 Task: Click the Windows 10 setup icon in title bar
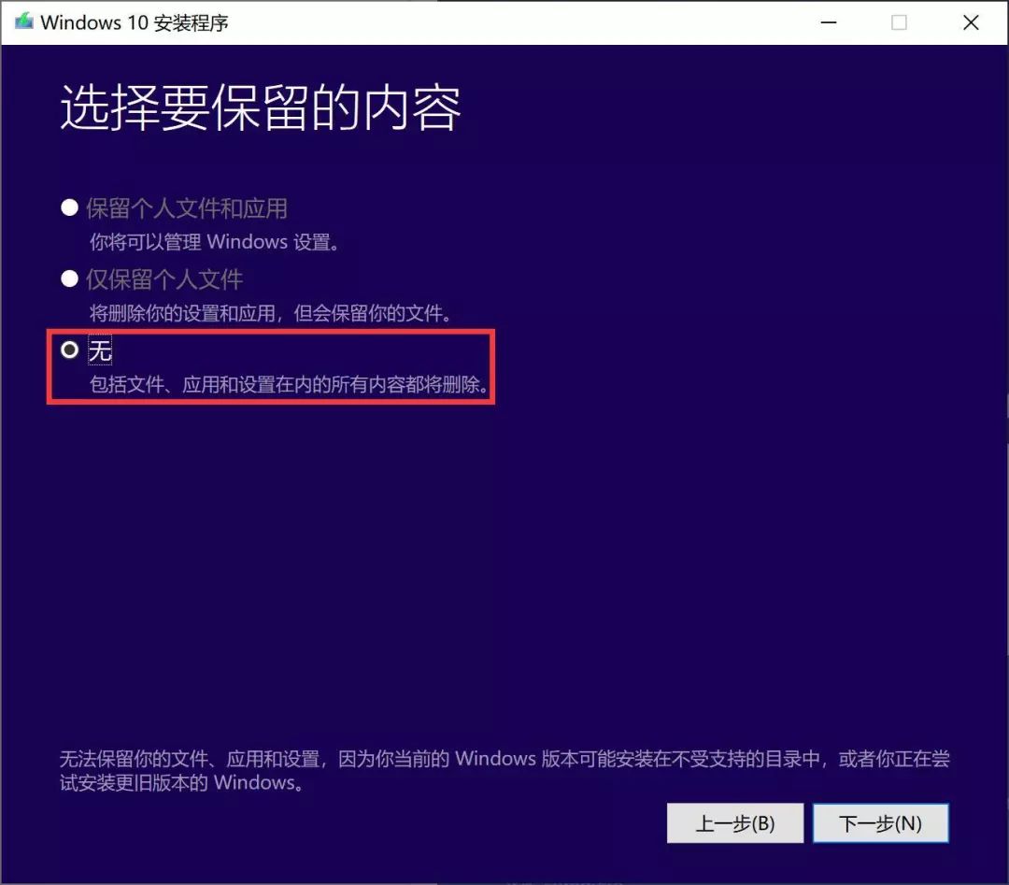coord(23,21)
